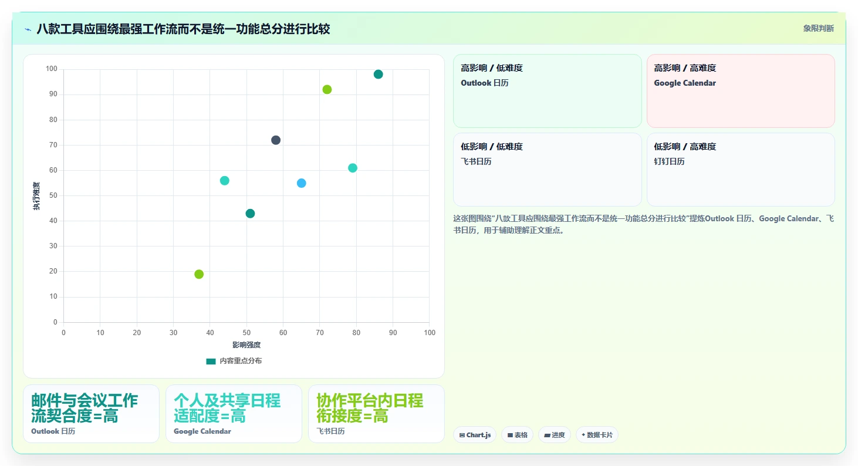Viewport: 858px width, 466px height.
Task: Click 飞书日历 caption under the lime stat
Action: point(330,431)
